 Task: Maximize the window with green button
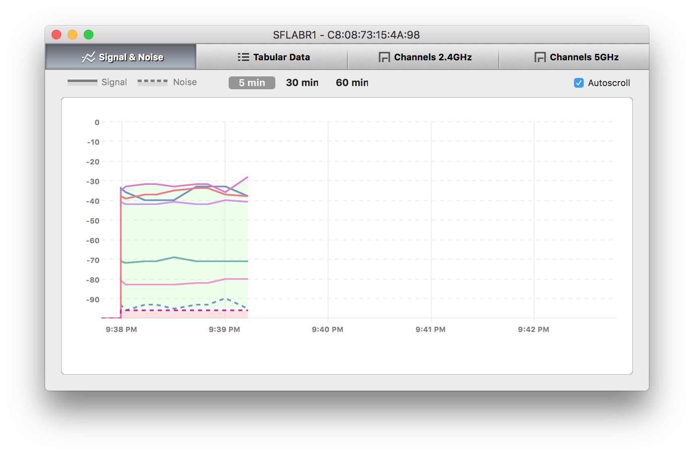(x=89, y=35)
